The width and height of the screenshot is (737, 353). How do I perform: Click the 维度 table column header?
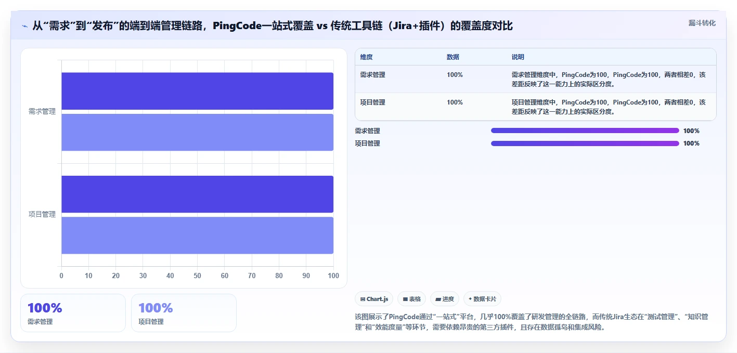[x=366, y=57]
